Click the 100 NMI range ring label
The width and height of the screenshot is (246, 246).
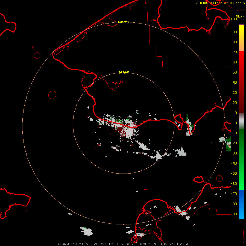[x=124, y=22]
